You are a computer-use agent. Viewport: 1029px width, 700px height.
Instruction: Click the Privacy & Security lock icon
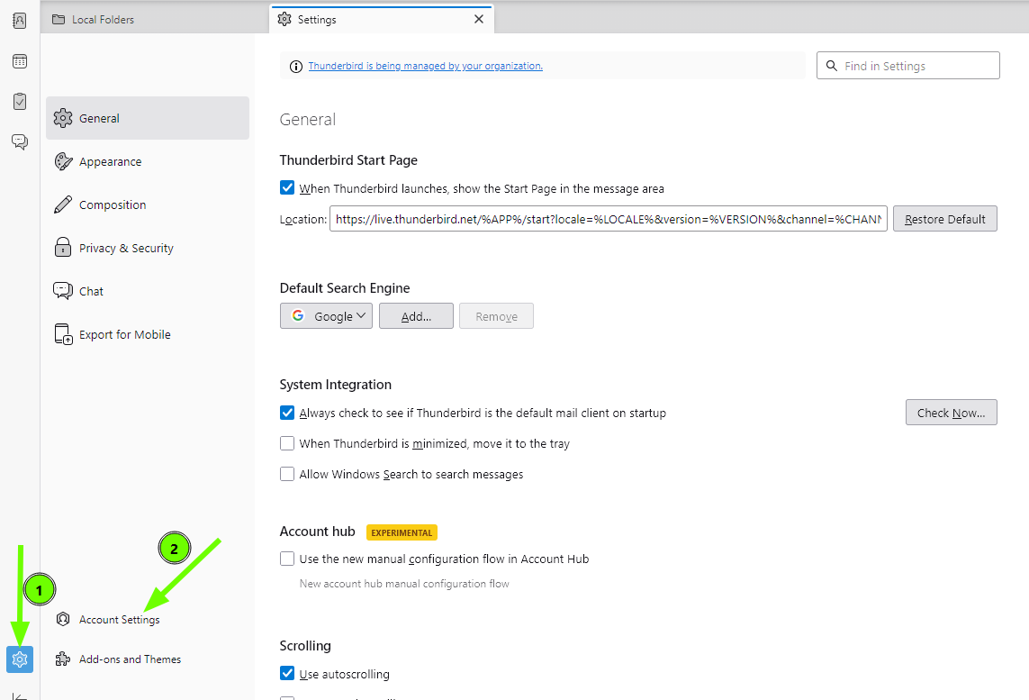click(63, 248)
